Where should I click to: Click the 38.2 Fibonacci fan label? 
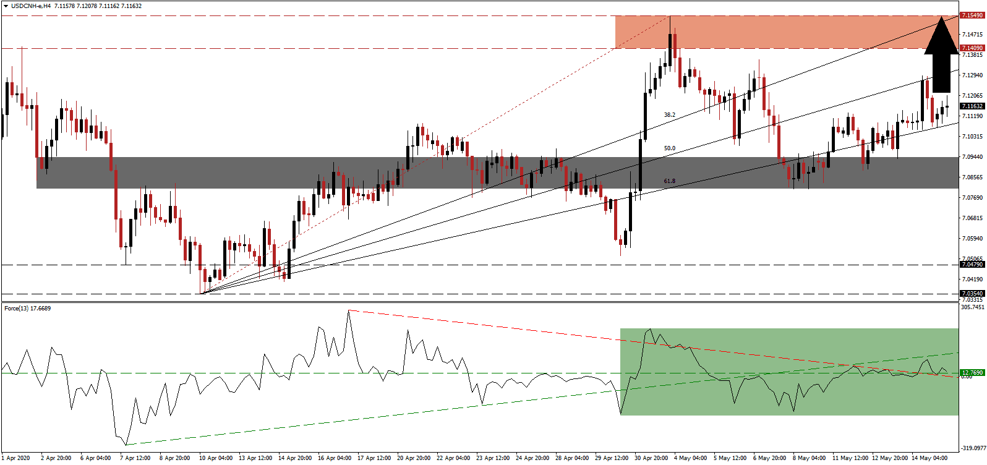point(670,115)
